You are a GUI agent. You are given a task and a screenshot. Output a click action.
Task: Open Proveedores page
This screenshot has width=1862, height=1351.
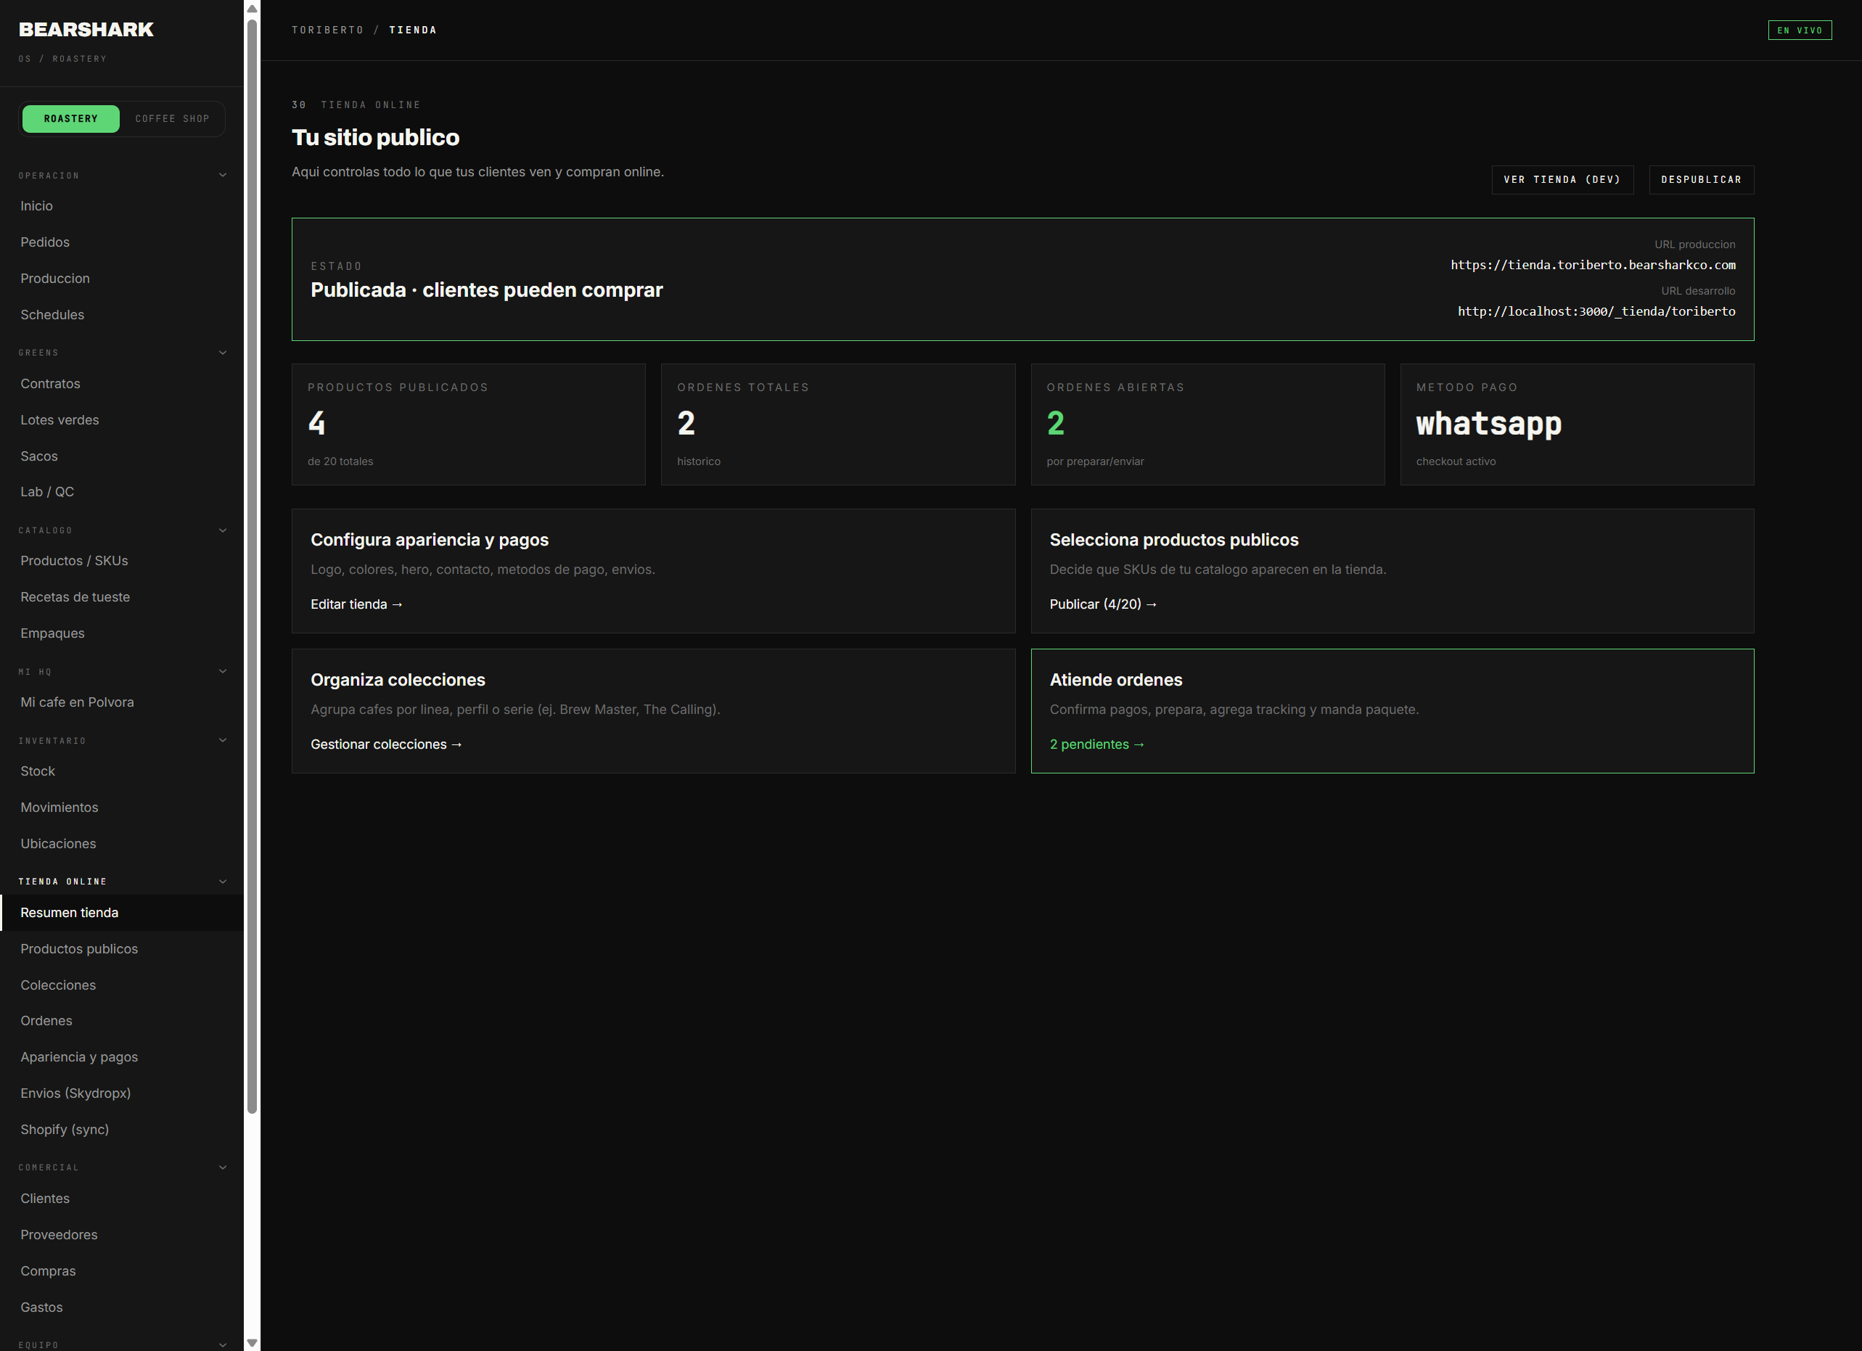pyautogui.click(x=121, y=1234)
